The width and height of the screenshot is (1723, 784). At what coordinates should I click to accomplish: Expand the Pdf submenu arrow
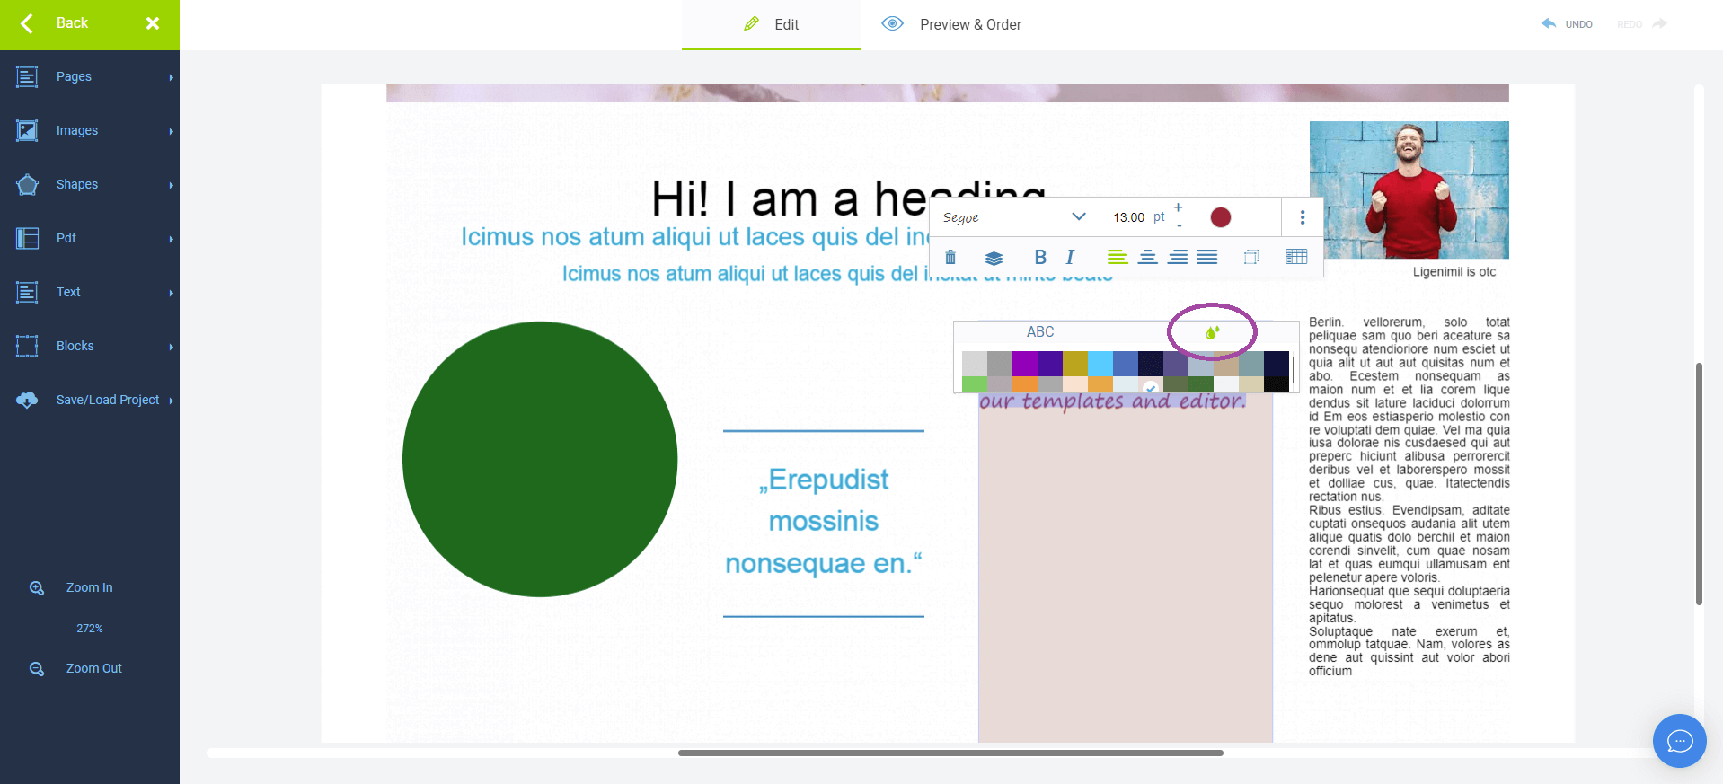click(x=171, y=240)
